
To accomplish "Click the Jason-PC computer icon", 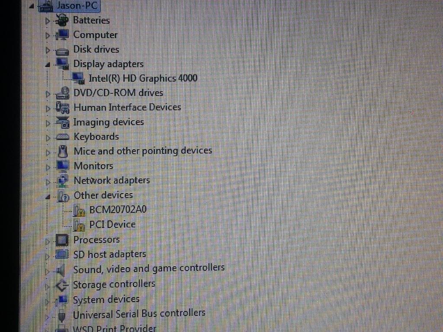I will 45,6.
